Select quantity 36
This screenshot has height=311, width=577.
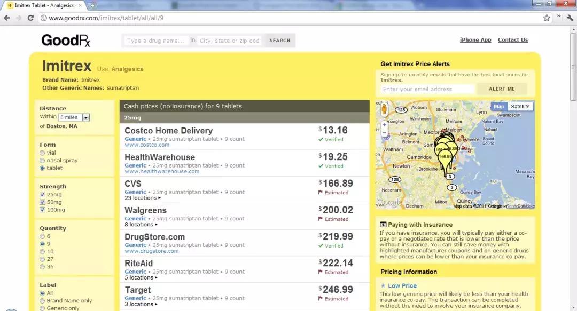pos(42,267)
